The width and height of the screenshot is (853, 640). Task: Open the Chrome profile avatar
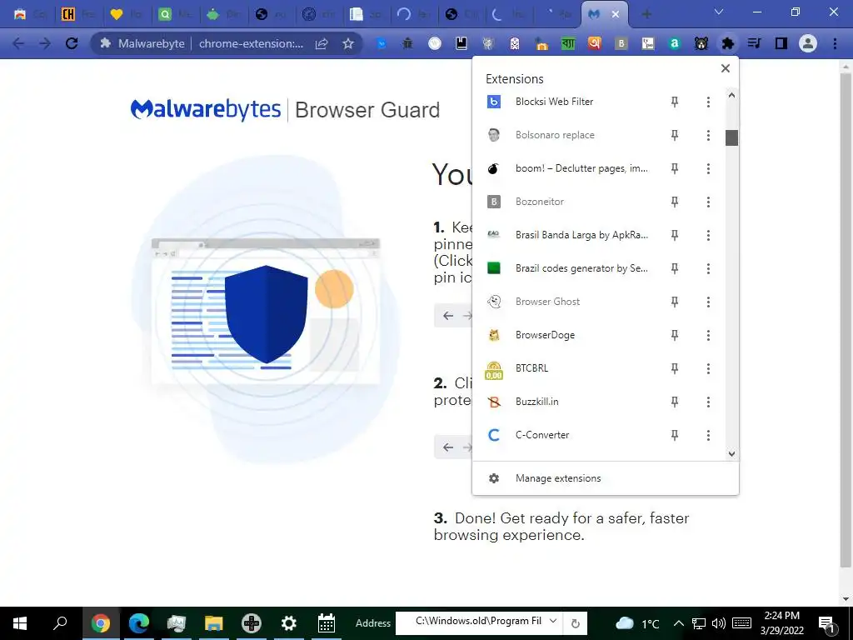808,43
